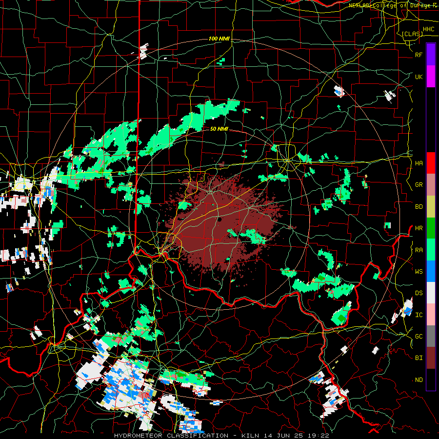This screenshot has width=439, height=439.
Task: Click the 'ND' legend label text
Action: point(419,380)
